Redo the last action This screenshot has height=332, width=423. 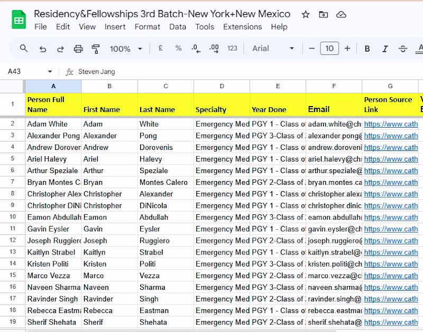[60, 49]
